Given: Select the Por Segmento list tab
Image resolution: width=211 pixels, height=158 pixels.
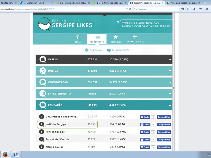Looking at the screenshot, I should 97,39.
